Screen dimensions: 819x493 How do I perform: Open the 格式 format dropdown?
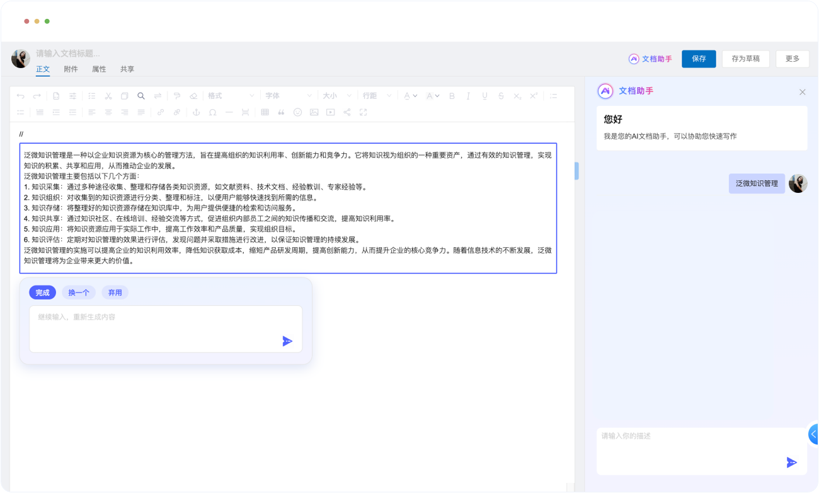point(231,96)
